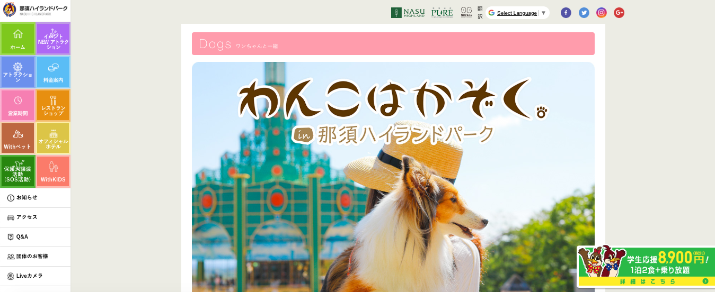
Task: Open the アトラクション ferris wheel tile
Action: pyautogui.click(x=17, y=72)
